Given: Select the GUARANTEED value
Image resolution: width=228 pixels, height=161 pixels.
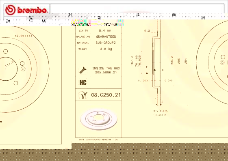Looking at the screenshot, I should 106,36.
